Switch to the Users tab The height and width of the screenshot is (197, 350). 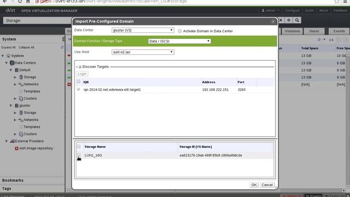point(314,31)
